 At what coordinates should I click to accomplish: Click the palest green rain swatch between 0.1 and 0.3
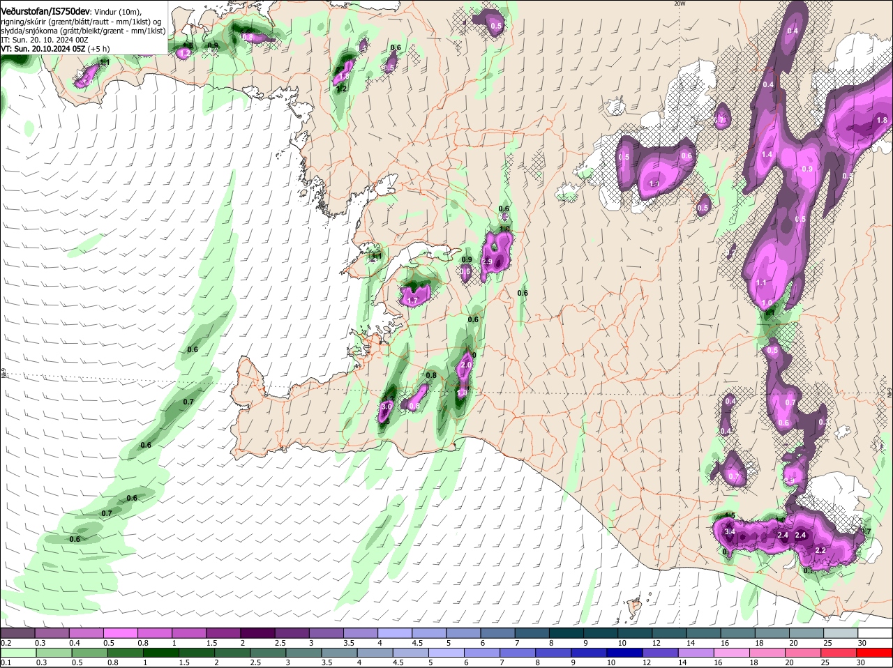[18, 653]
